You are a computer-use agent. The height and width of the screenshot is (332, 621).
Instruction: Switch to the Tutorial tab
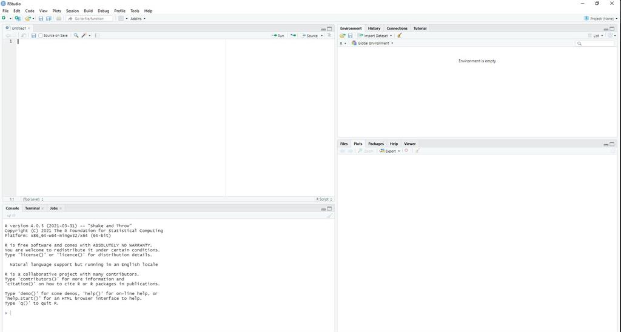pos(420,28)
